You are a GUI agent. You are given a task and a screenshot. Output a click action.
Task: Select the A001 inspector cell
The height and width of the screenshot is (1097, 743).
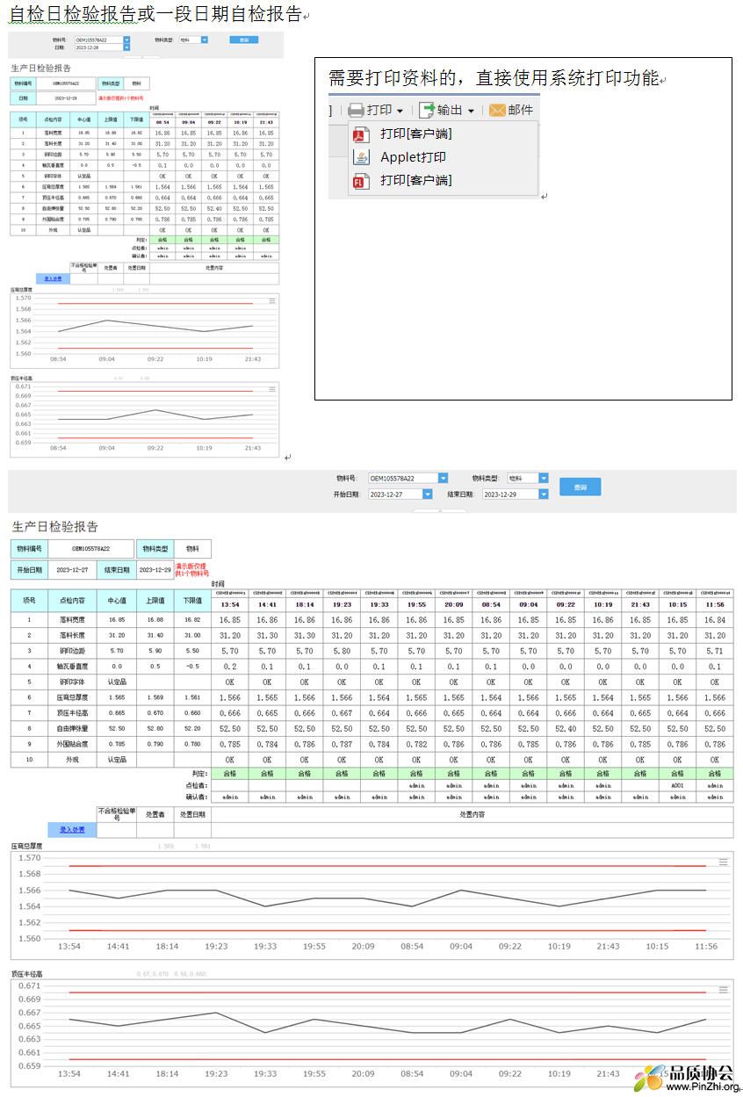[677, 785]
